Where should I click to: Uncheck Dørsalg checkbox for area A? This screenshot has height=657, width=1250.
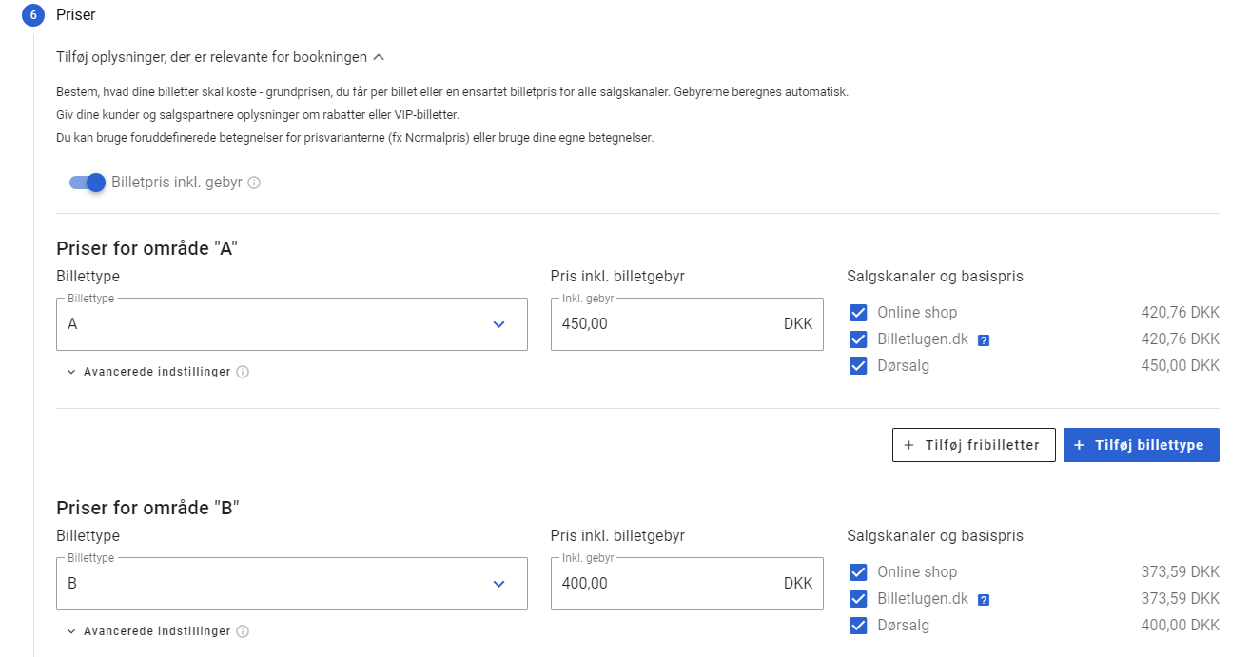tap(858, 366)
